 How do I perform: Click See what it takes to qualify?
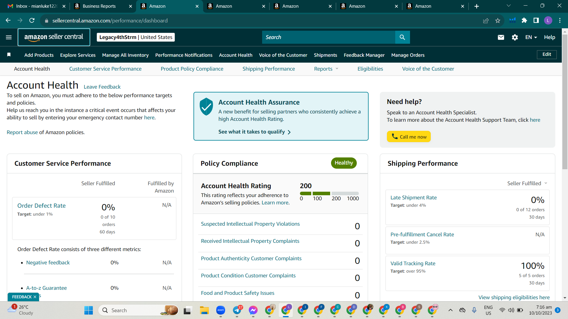pyautogui.click(x=254, y=132)
